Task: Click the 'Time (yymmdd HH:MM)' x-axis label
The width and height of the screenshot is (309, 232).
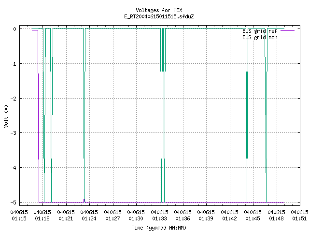Action: (159, 228)
